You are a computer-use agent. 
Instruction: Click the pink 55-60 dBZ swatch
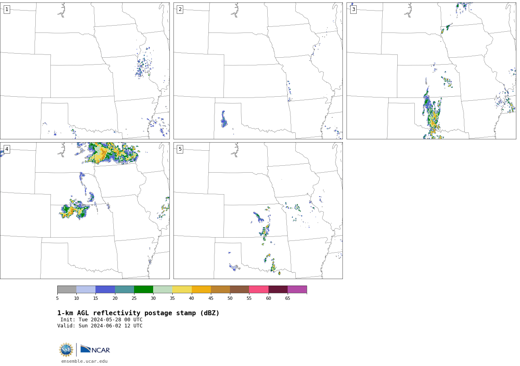[259, 289]
